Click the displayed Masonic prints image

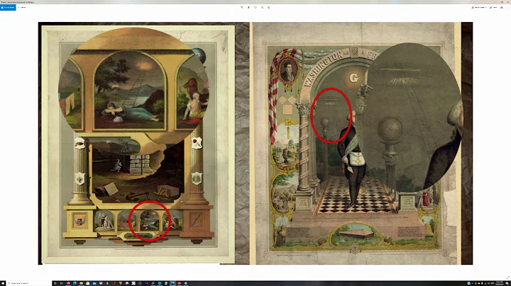255,143
